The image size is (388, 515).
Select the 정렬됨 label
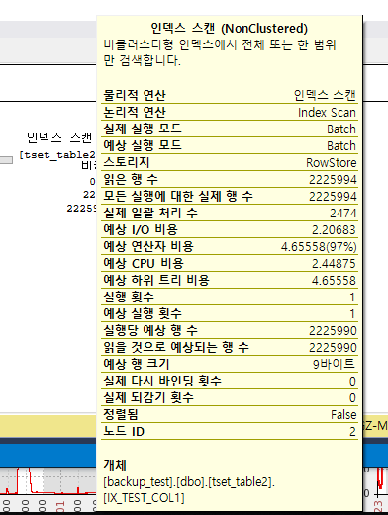point(121,414)
